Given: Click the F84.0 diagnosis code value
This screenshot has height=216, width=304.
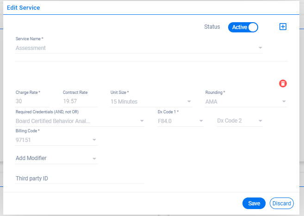Looking at the screenshot, I should click(x=165, y=121).
